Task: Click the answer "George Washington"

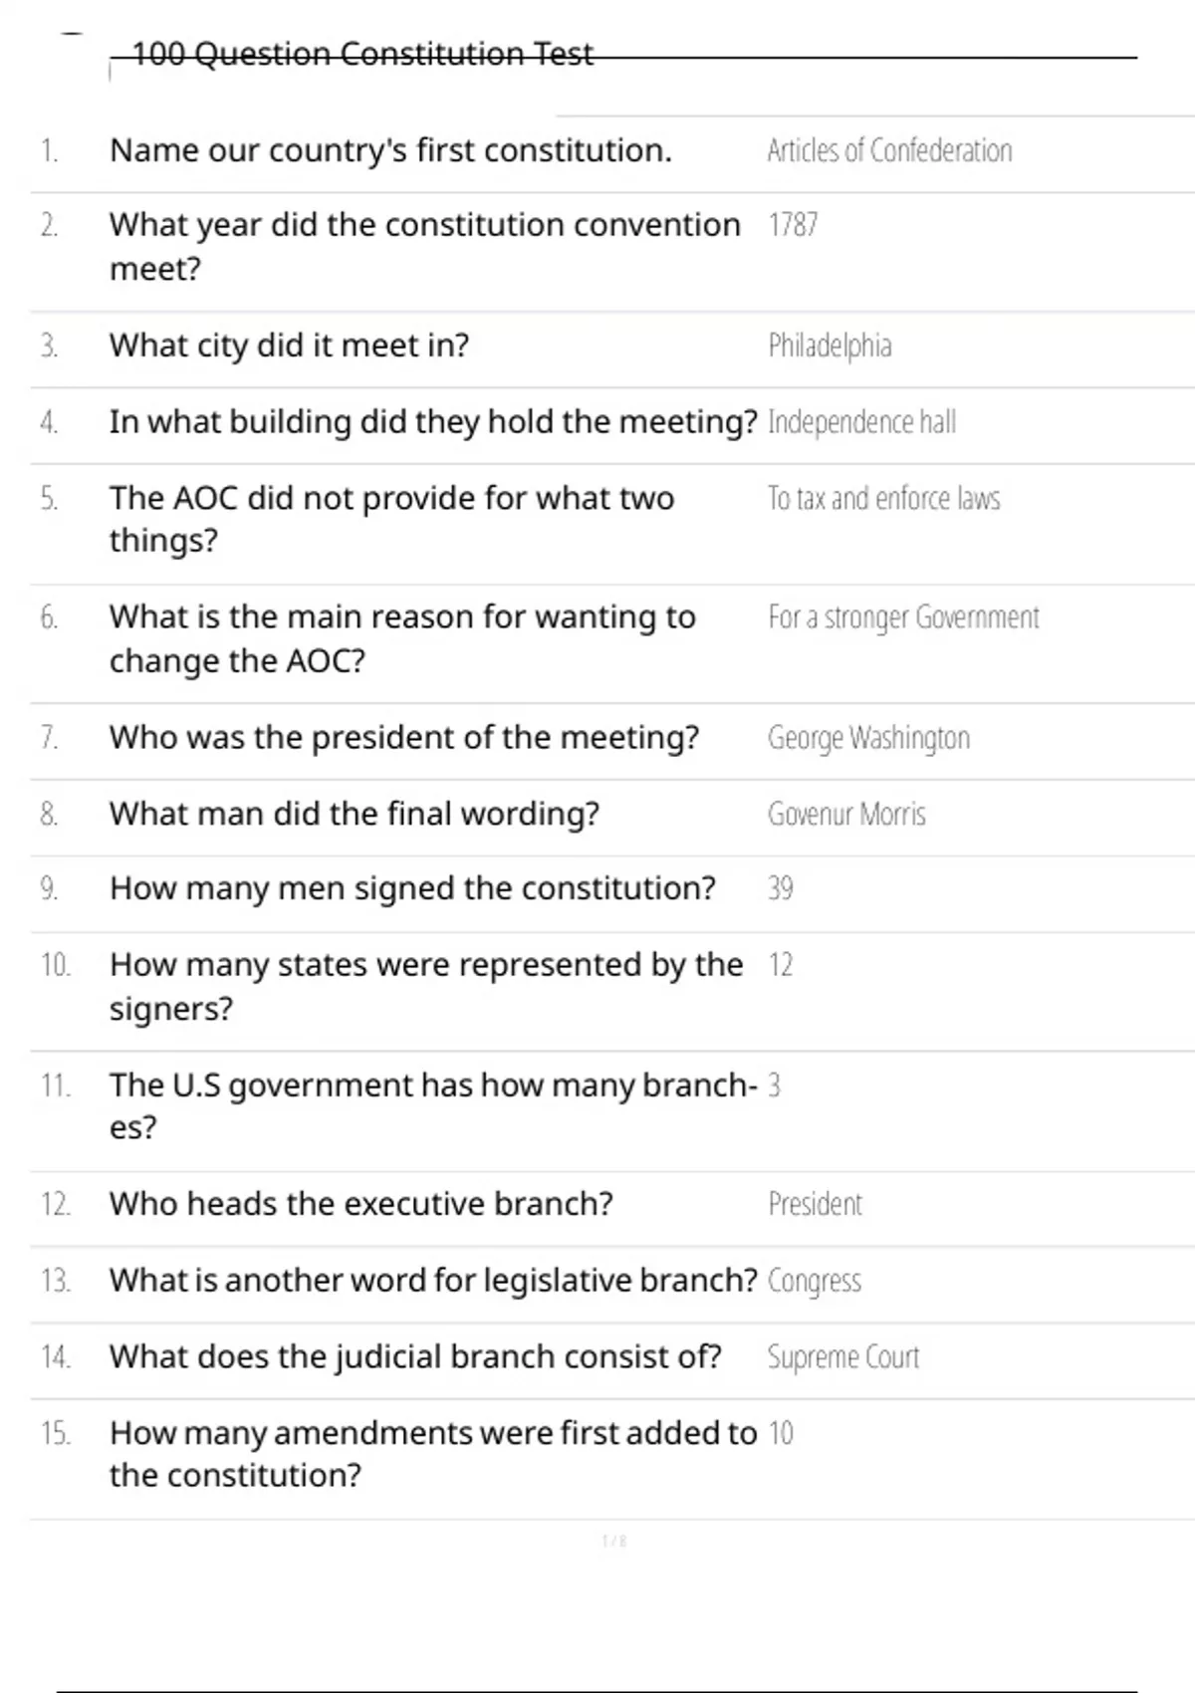Action: pos(868,738)
